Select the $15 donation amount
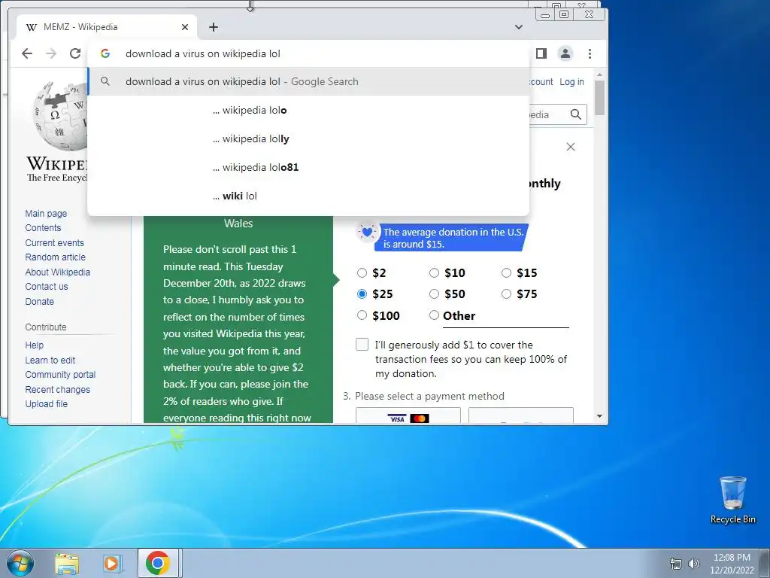The width and height of the screenshot is (770, 578). 506,272
